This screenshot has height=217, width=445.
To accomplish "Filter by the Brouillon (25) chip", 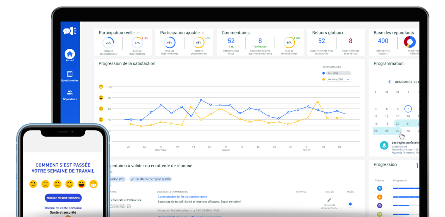I will click(x=117, y=179).
